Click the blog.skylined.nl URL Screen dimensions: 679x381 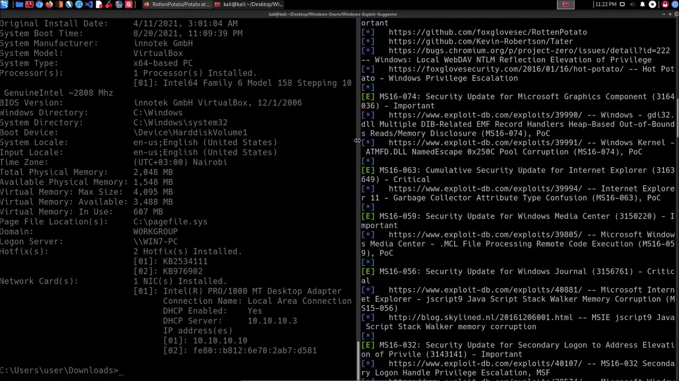(x=481, y=317)
